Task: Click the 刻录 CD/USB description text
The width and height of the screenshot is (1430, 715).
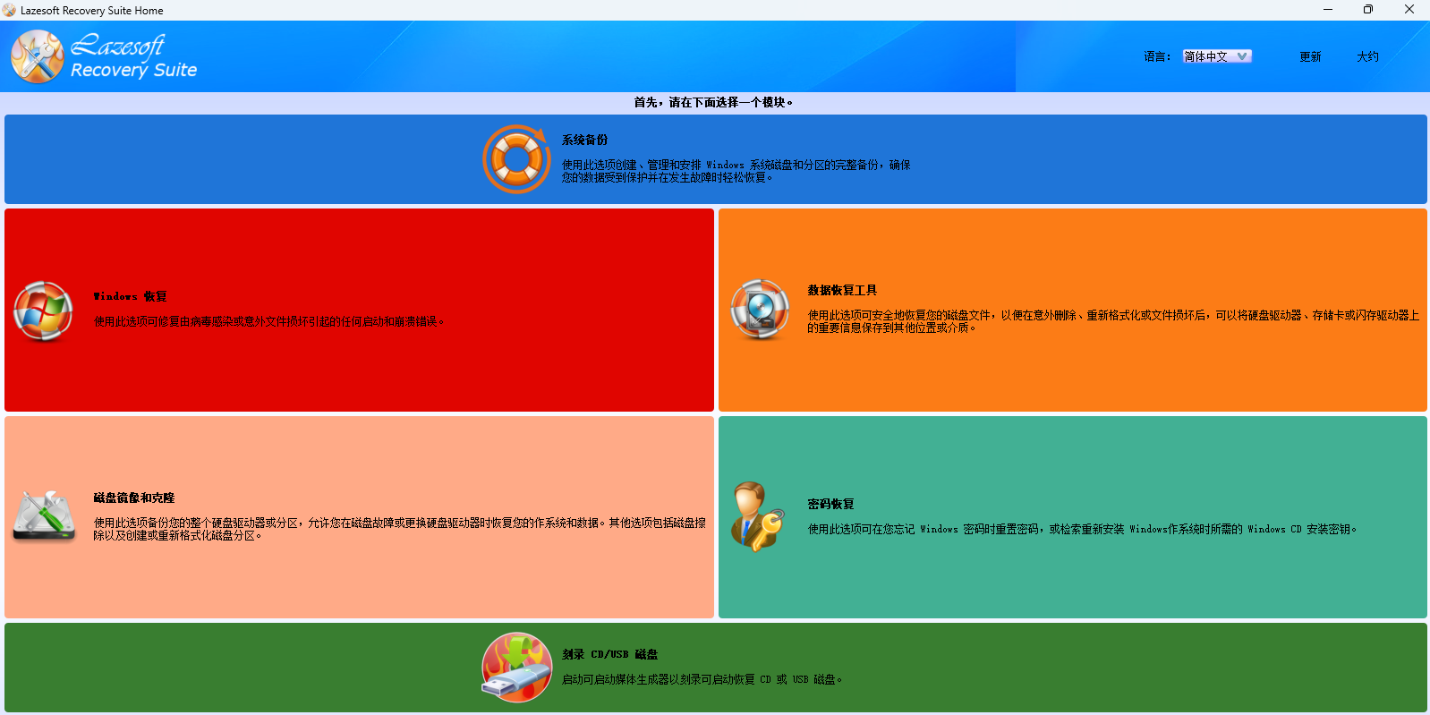Action: pyautogui.click(x=702, y=679)
